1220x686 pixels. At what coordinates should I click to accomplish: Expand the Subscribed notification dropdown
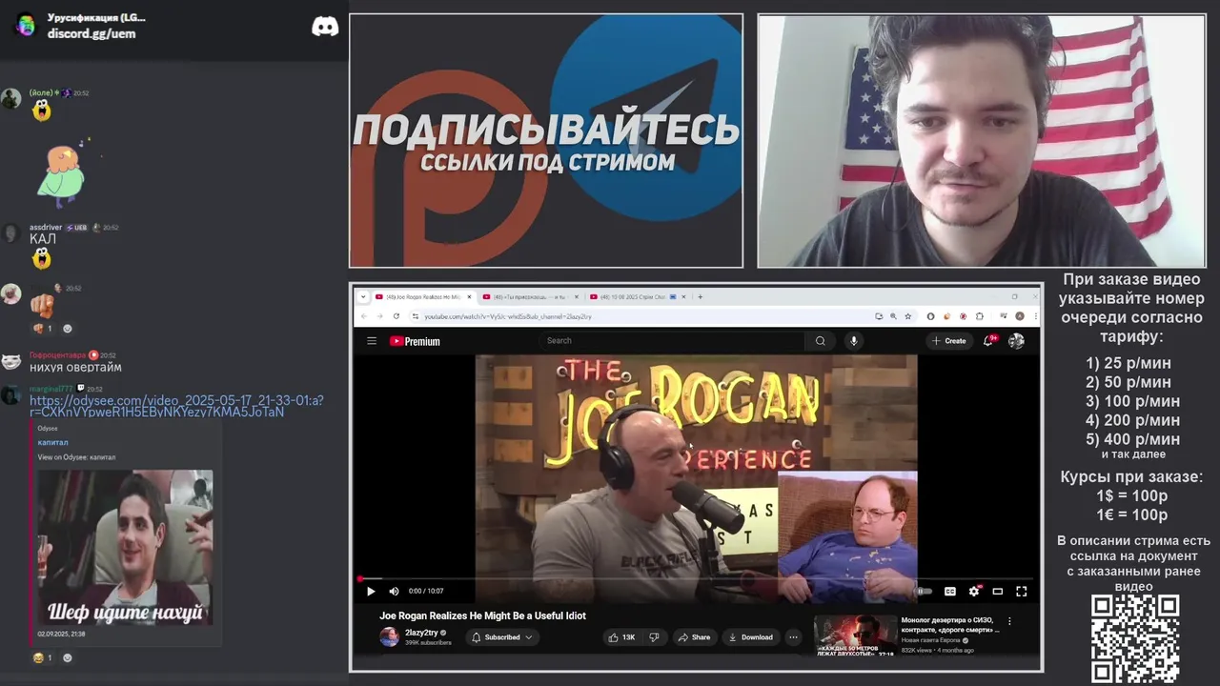[x=502, y=637]
